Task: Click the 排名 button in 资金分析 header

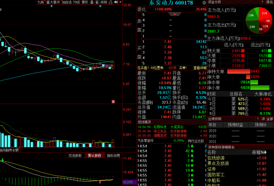Action: click(270, 2)
